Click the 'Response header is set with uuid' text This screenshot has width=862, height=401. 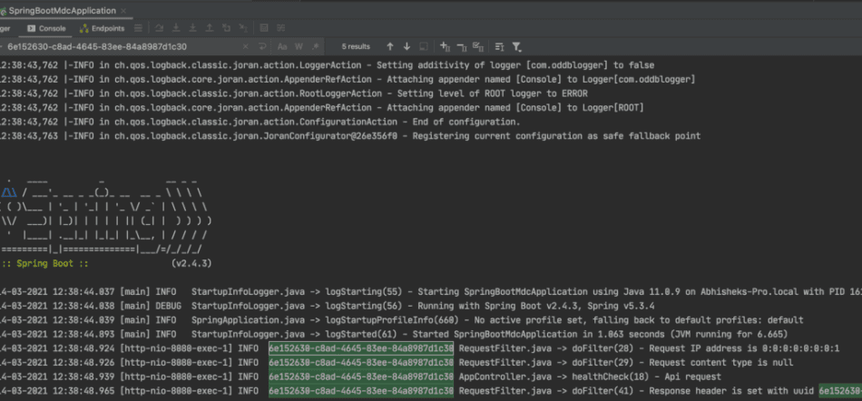(x=732, y=391)
